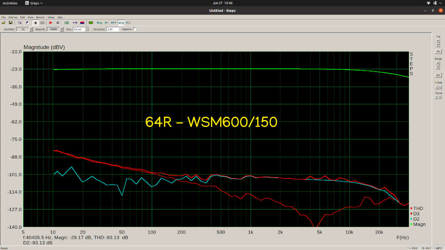Click the Magnitude (dBV) axis title
Image resolution: width=445 pixels, height=250 pixels.
(44, 47)
